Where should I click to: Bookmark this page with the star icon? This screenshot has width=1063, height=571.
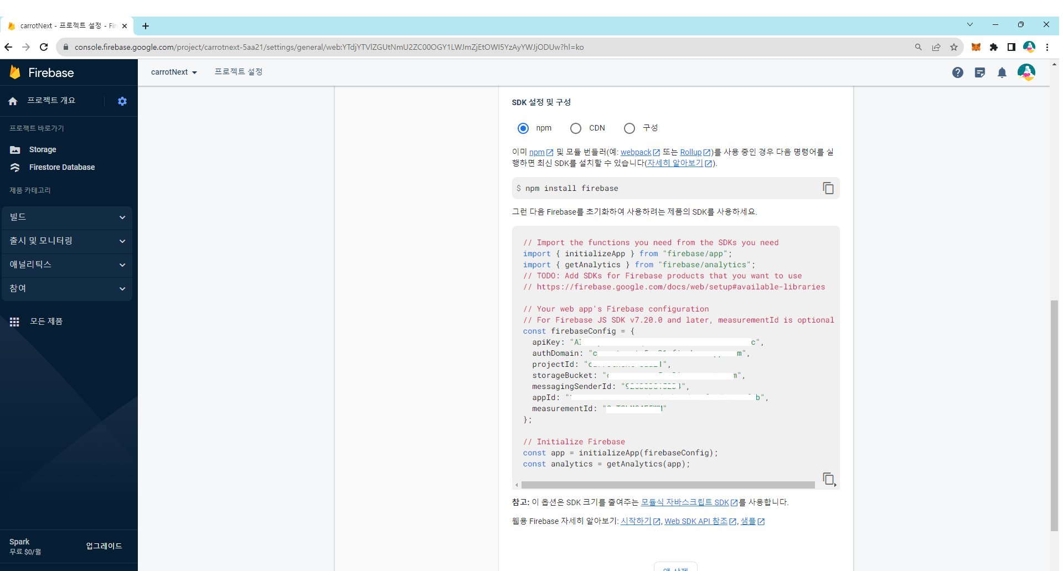point(953,47)
